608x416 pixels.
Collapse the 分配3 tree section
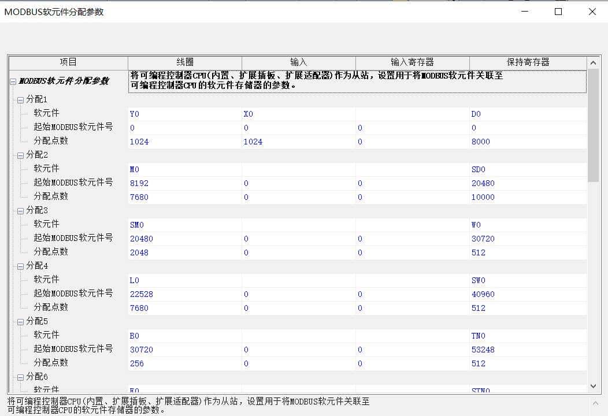point(19,210)
